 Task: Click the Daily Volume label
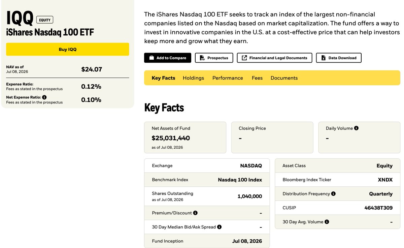pyautogui.click(x=339, y=128)
